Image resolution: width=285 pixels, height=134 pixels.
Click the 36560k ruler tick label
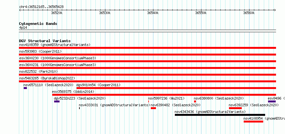[249, 13]
